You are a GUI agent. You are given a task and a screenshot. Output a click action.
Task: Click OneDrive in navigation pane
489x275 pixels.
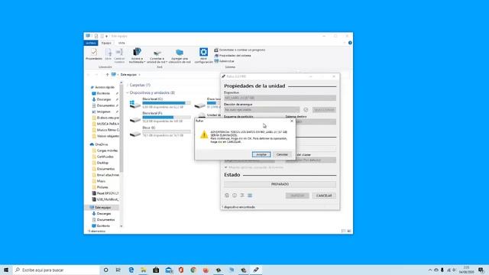(102, 144)
